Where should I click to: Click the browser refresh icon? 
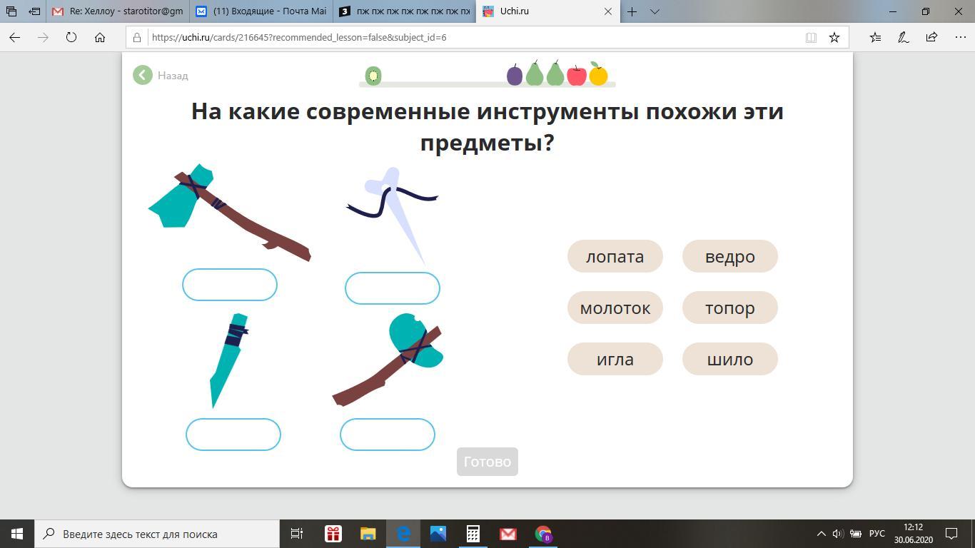click(x=71, y=37)
